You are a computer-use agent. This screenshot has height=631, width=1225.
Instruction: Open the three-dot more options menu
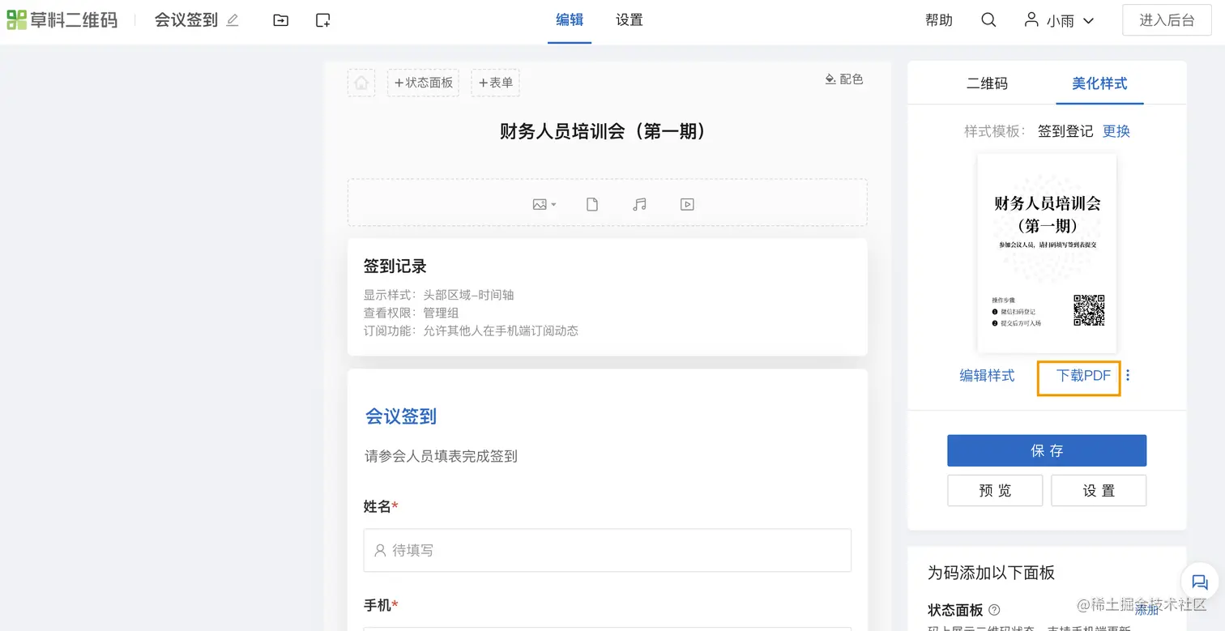pyautogui.click(x=1128, y=376)
